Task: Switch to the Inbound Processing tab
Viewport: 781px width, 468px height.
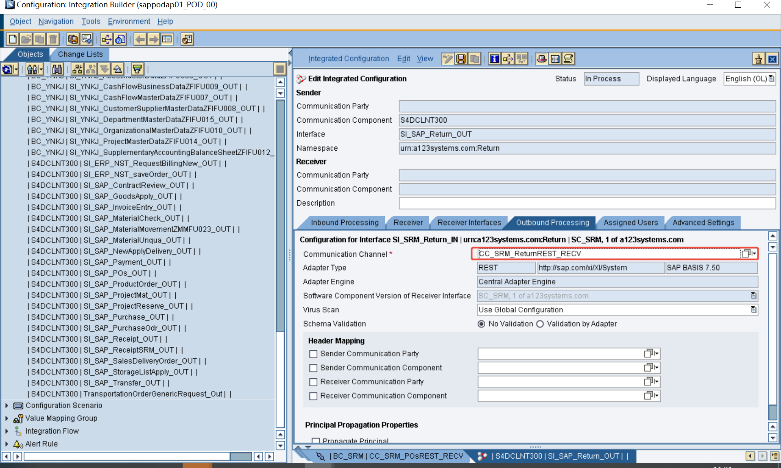Action: (345, 223)
